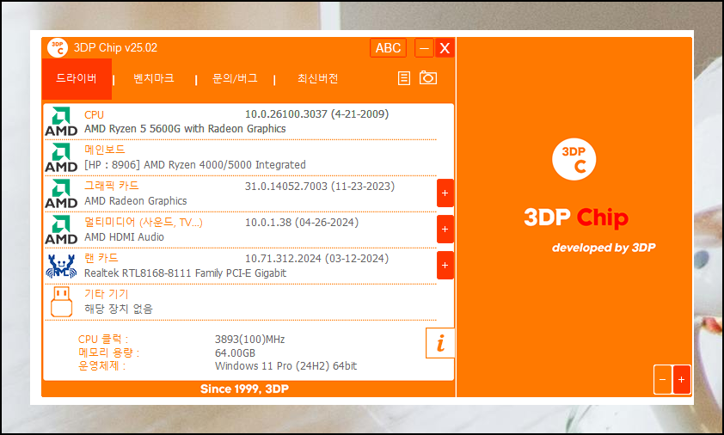Click the AMD logo beside 멀티미디어
This screenshot has width=724, height=435.
(x=61, y=230)
